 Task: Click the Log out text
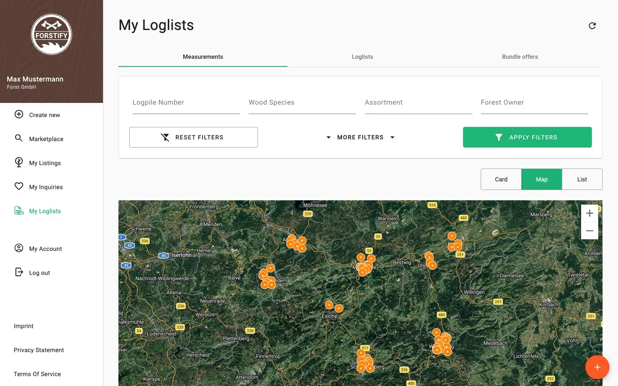pyautogui.click(x=39, y=273)
